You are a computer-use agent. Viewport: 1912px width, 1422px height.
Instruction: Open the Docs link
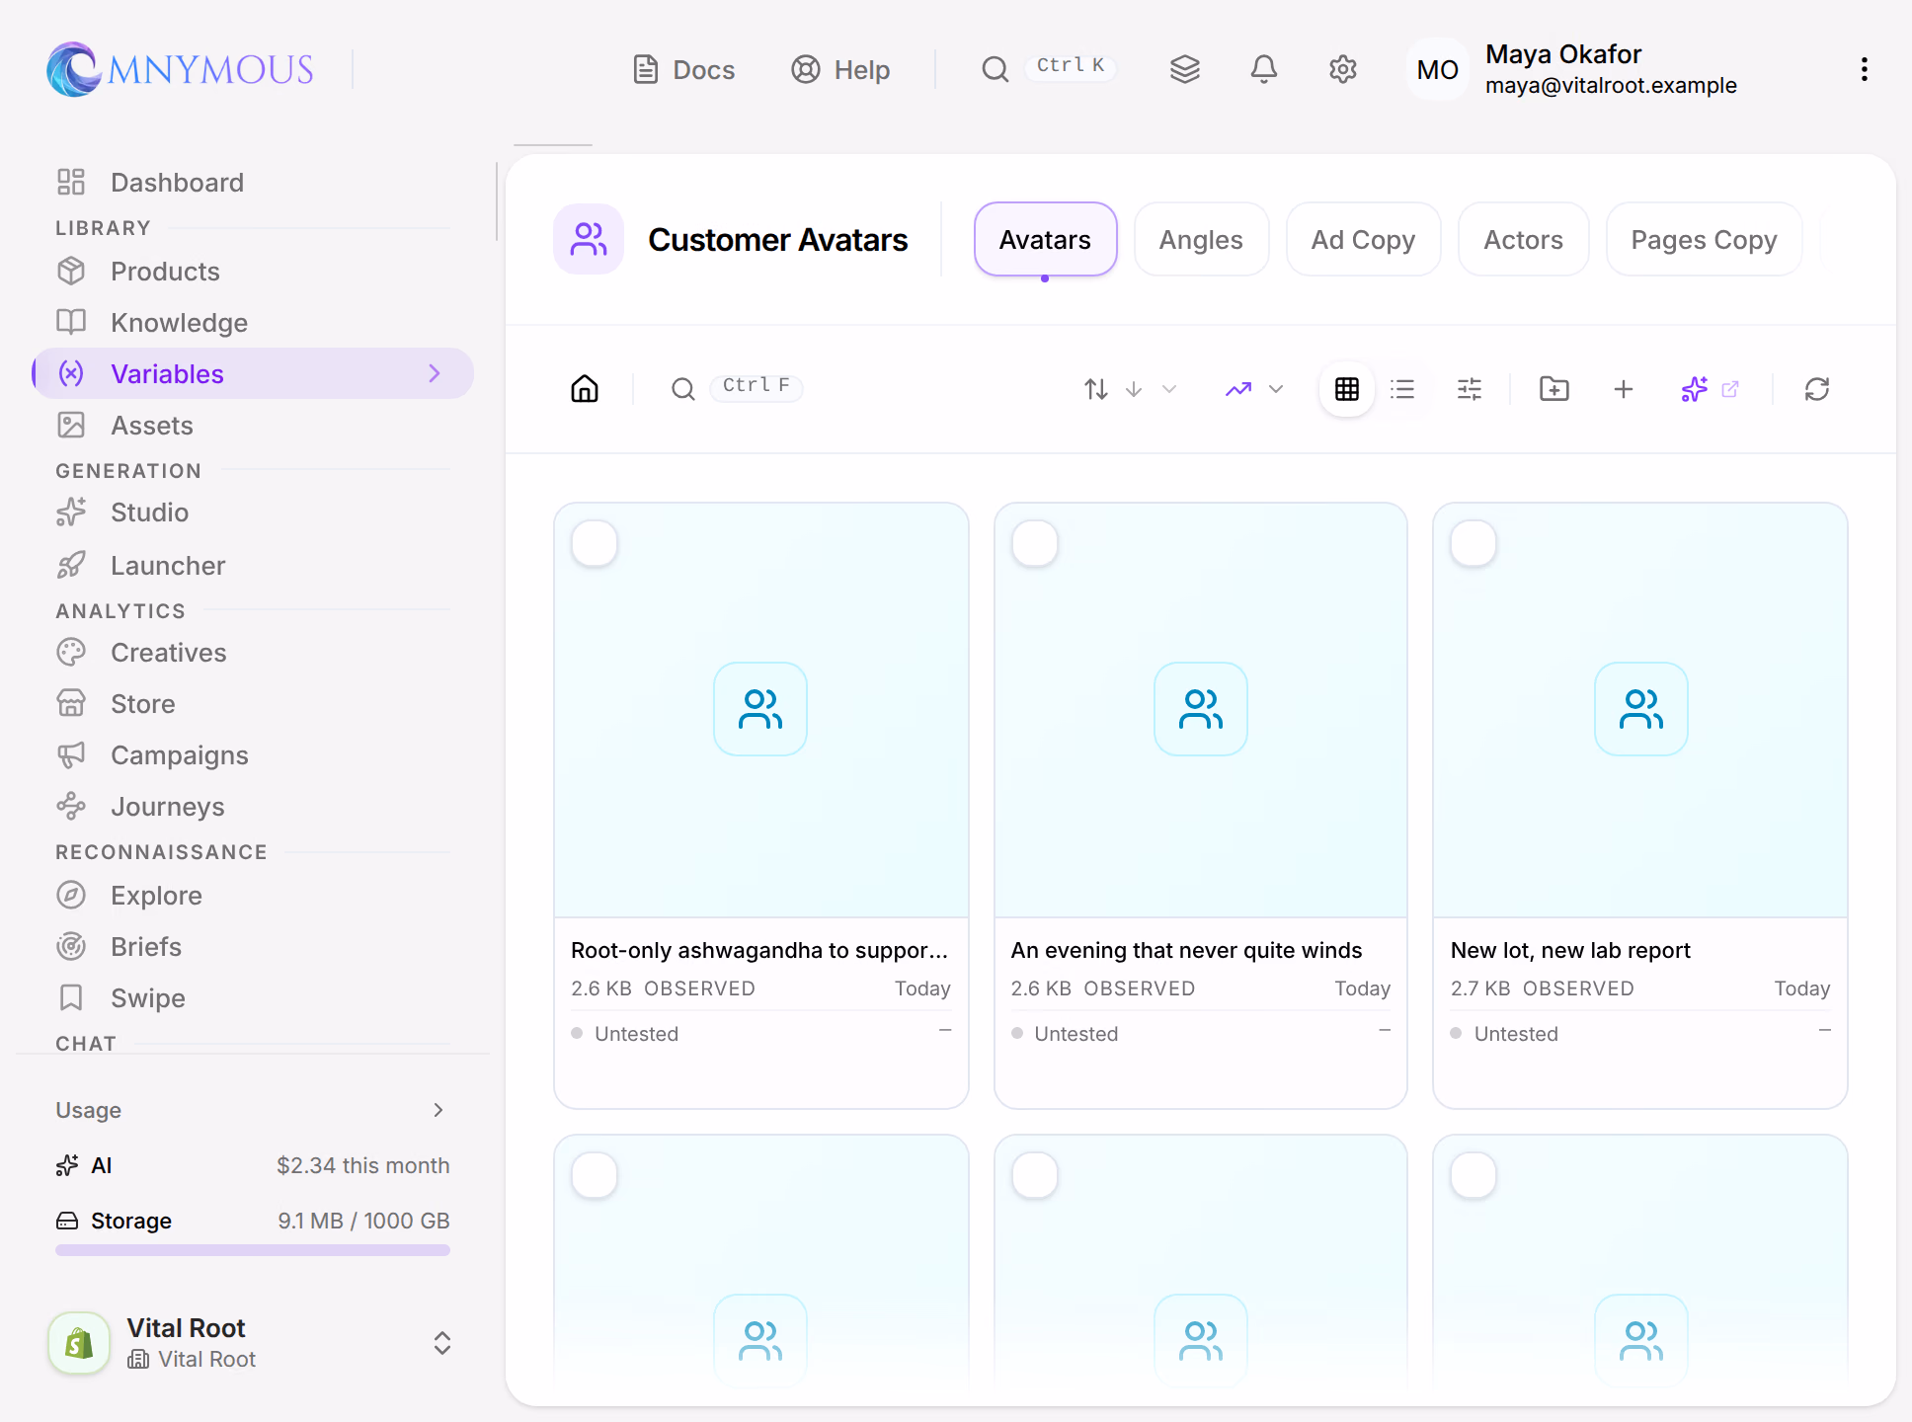pyautogui.click(x=683, y=69)
